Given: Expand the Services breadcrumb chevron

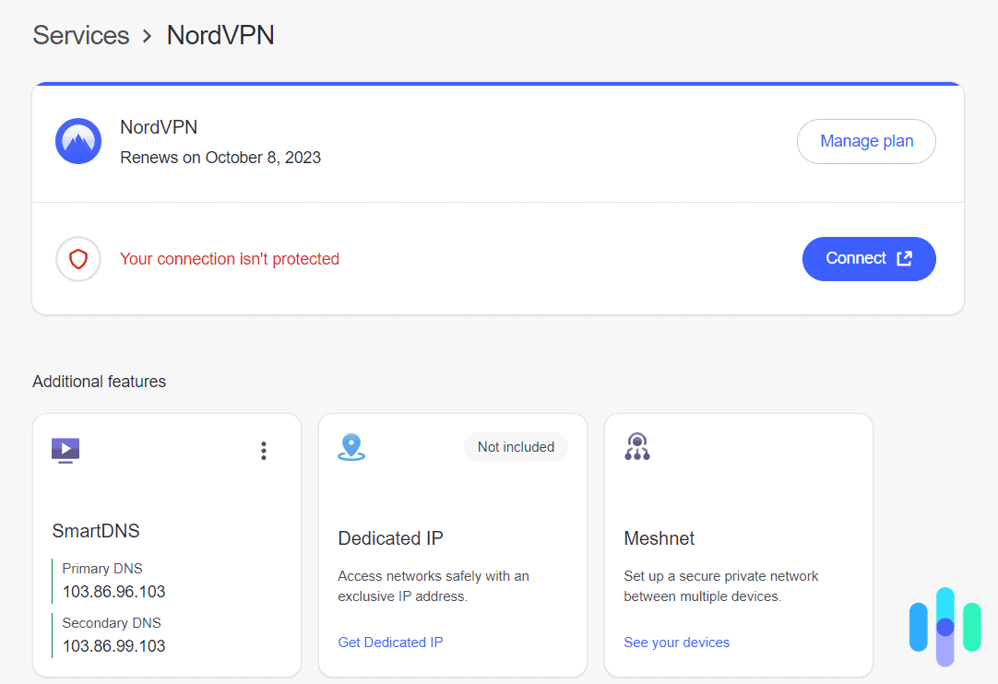Looking at the screenshot, I should [x=147, y=35].
